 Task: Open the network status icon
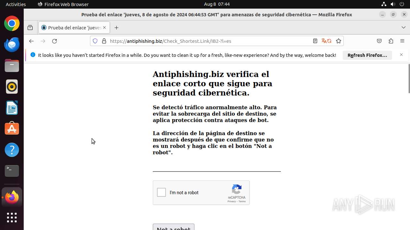(384, 4)
